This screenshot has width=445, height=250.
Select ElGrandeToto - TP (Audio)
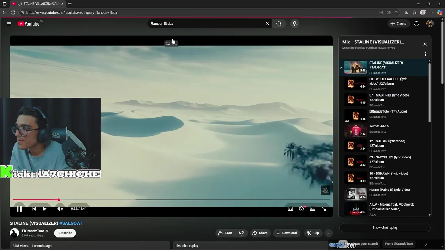383,116
